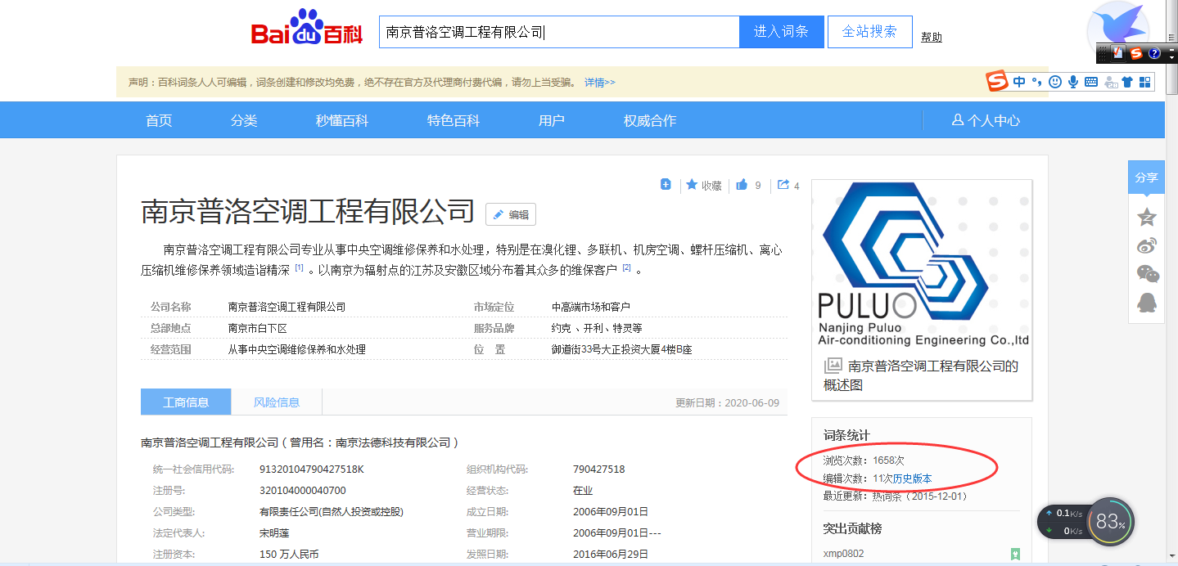The width and height of the screenshot is (1178, 566).
Task: Open the Puluo company overview image
Action: click(922, 265)
